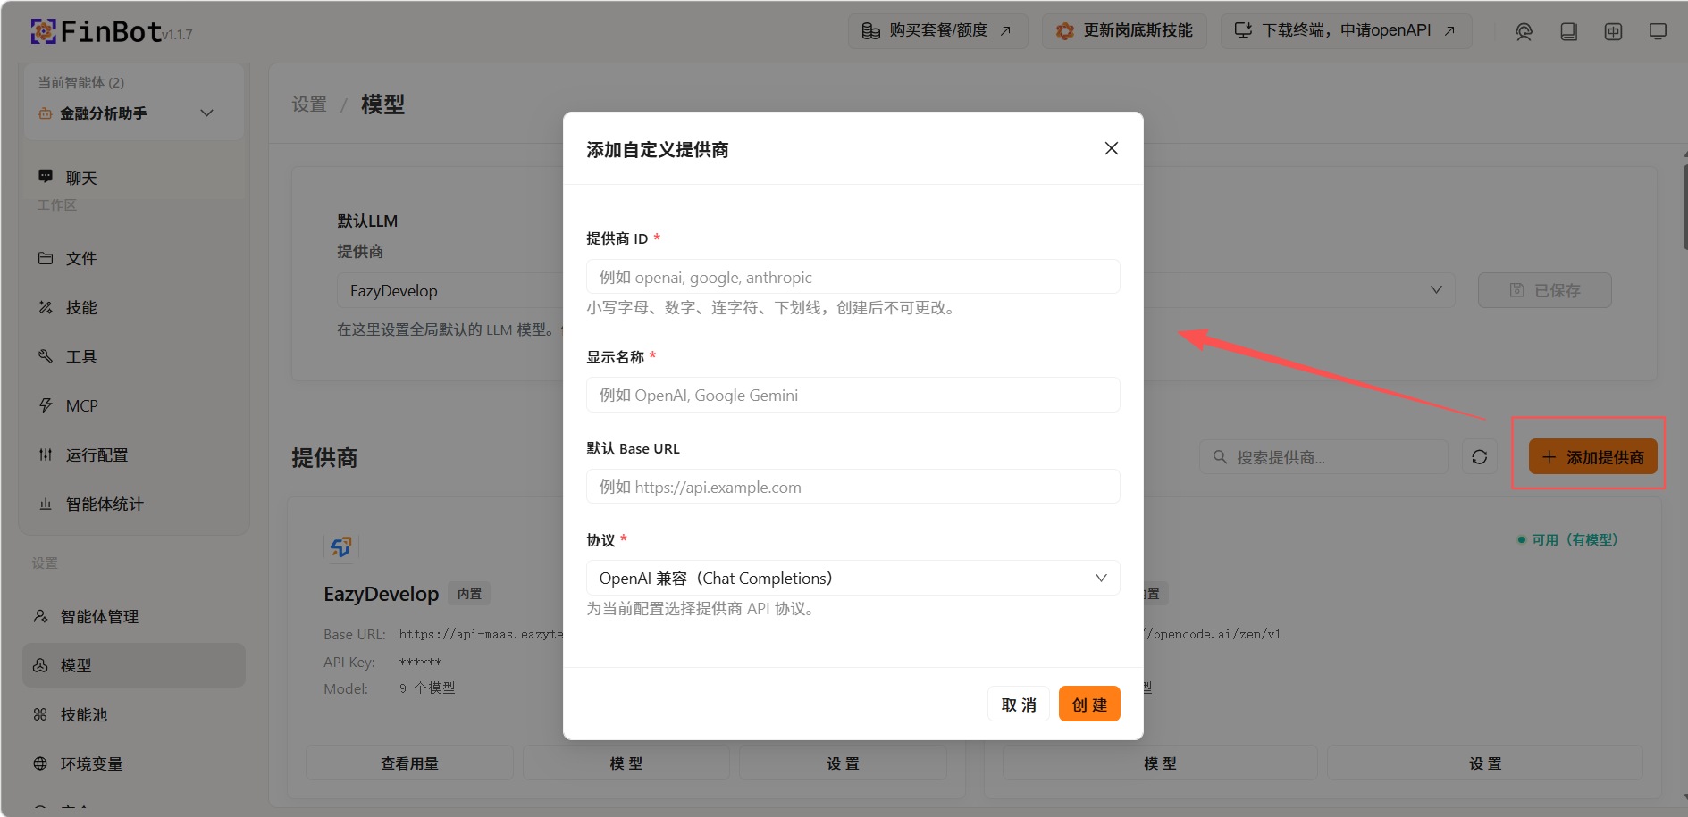Open 环境变量 in the sidebar
The image size is (1688, 817).
[x=133, y=763]
